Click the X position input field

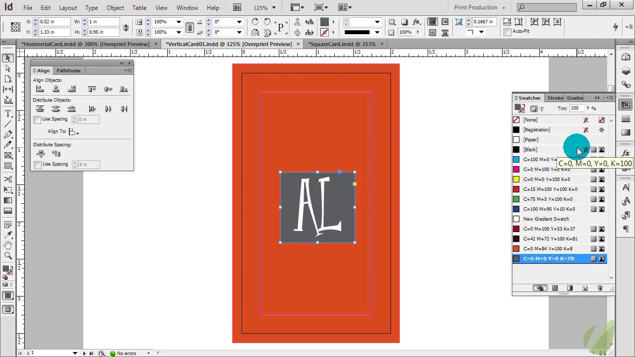pos(54,22)
